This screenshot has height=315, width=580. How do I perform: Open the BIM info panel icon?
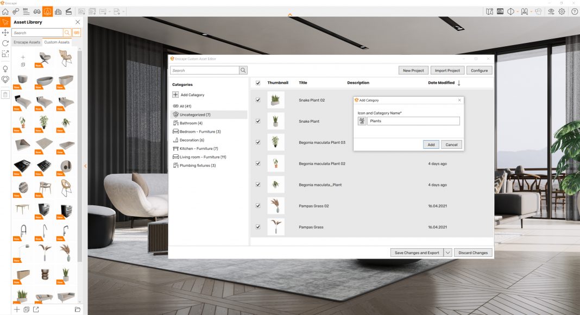(27, 11)
